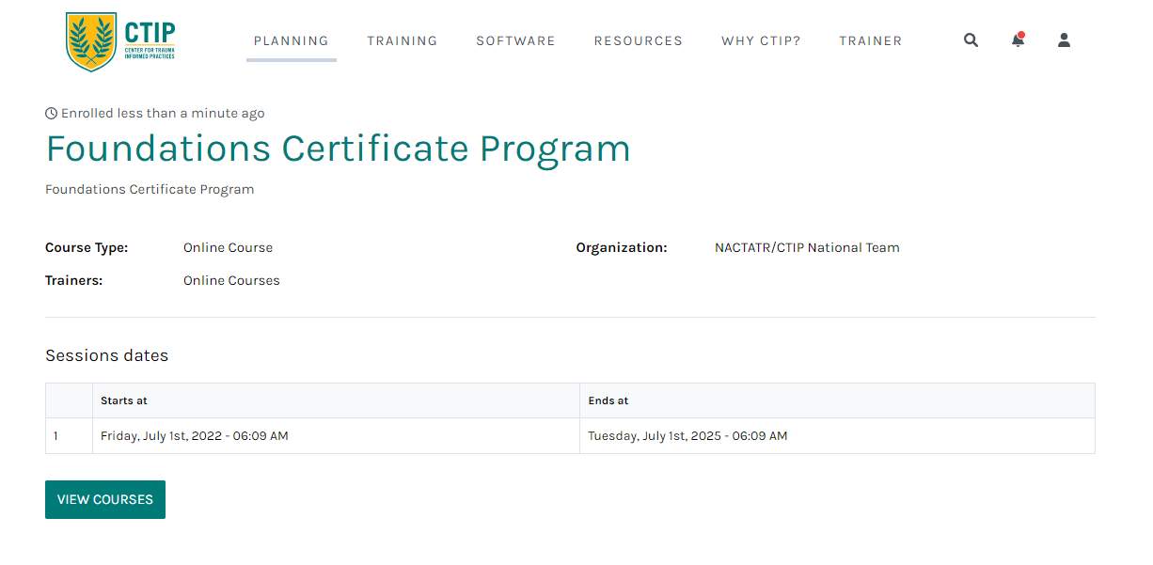Select the start date 'Friday, July 1st, 2022'

coord(163,436)
